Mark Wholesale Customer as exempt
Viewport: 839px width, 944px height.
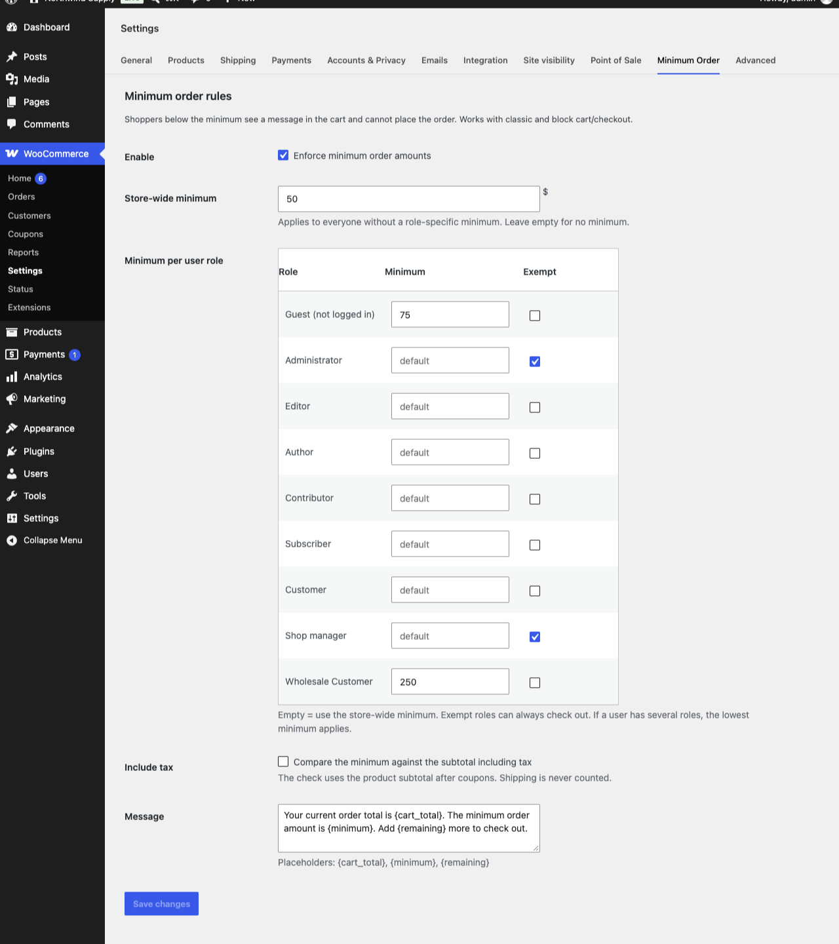point(535,682)
